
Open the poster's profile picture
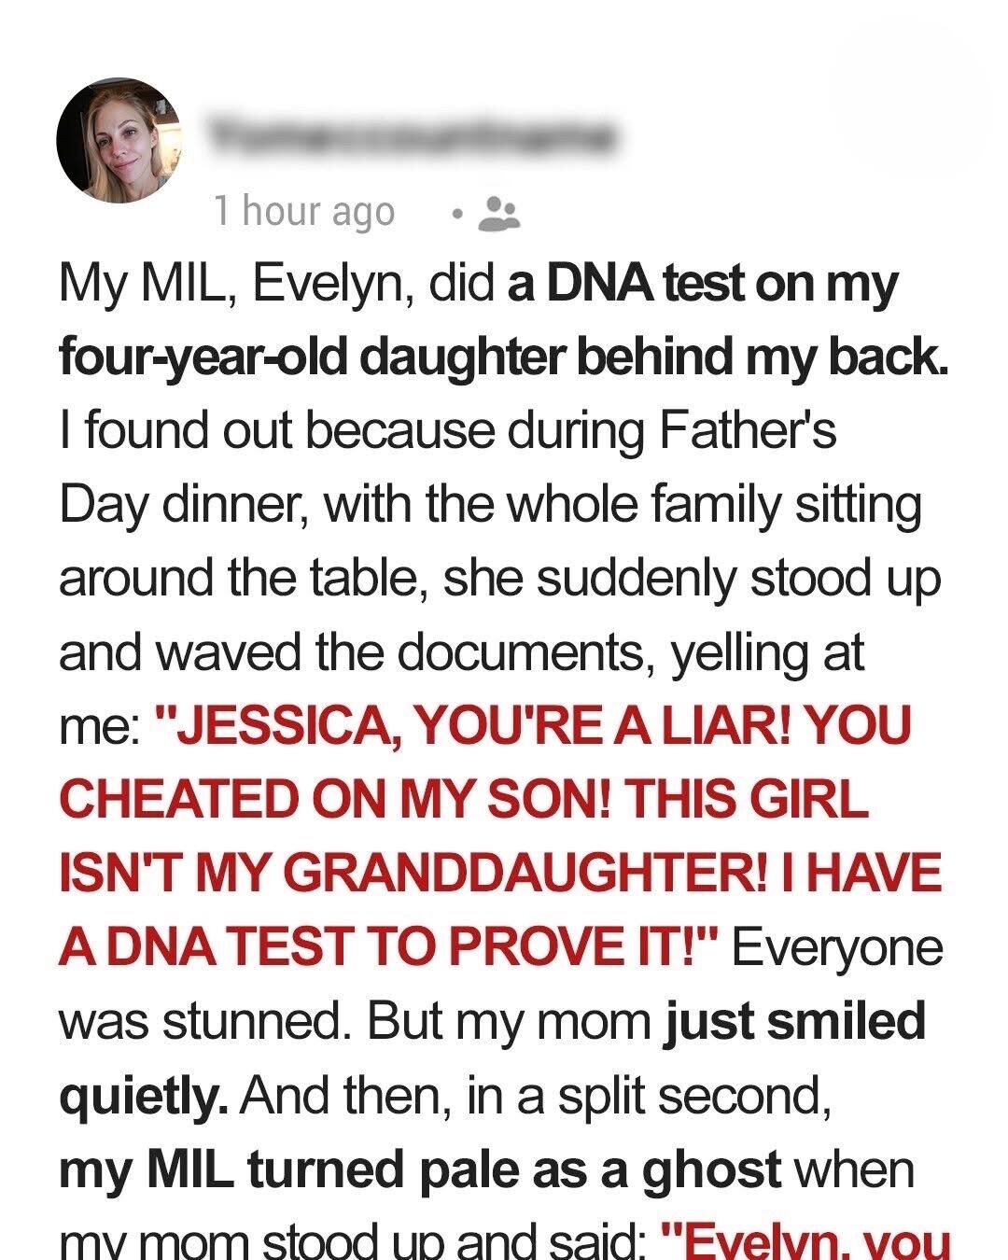[119, 140]
